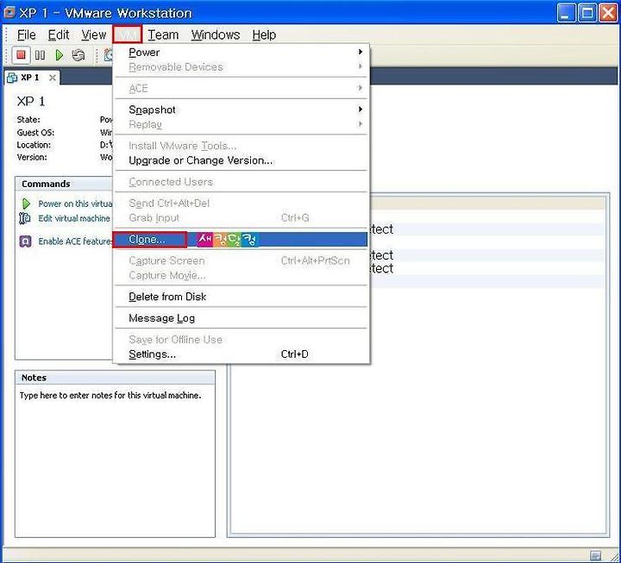Click Connected Users menu entry
Screen dimensions: 621x563
[241, 182]
